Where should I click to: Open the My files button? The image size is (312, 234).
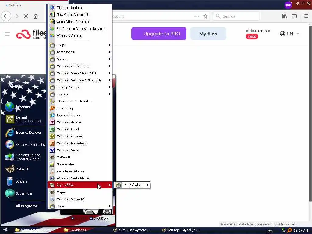208,34
